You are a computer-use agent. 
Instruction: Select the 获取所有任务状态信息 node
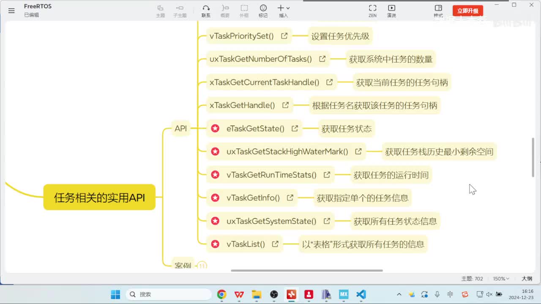[x=395, y=221]
